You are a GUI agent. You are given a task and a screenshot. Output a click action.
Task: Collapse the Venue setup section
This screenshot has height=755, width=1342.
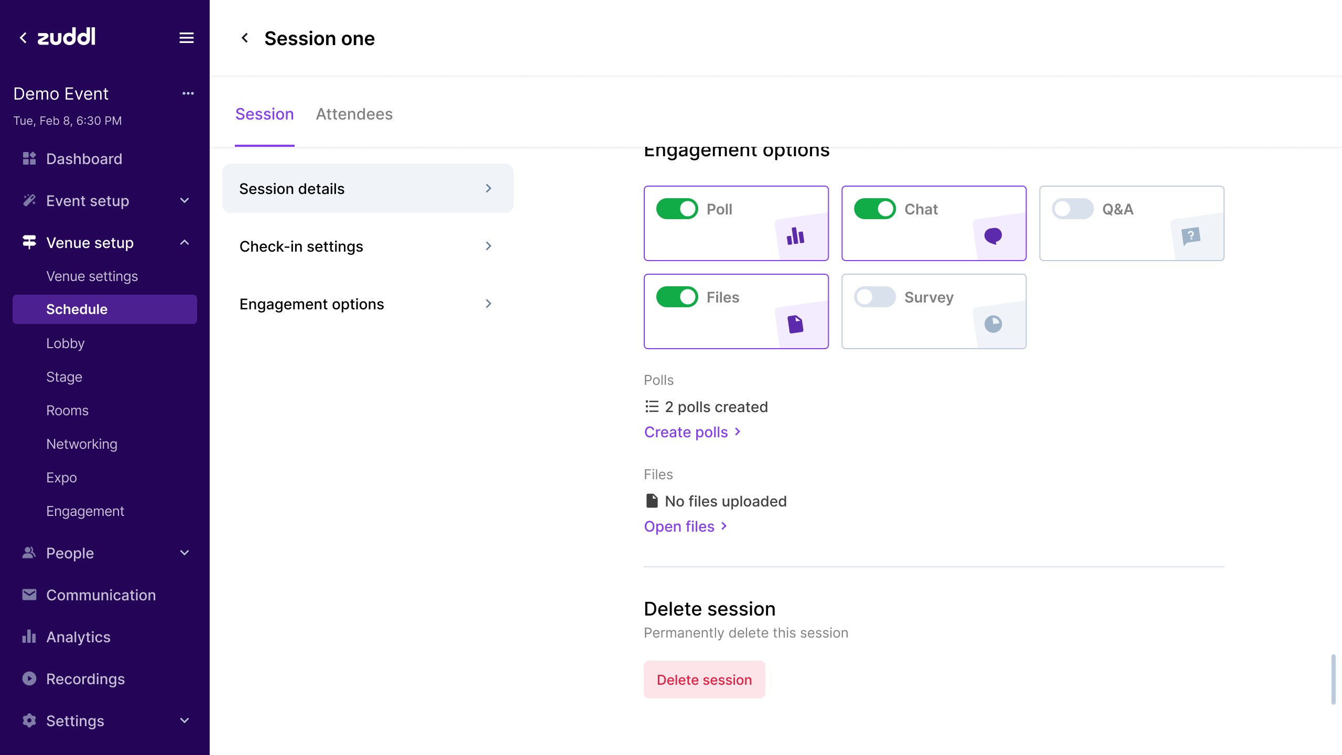pos(185,242)
